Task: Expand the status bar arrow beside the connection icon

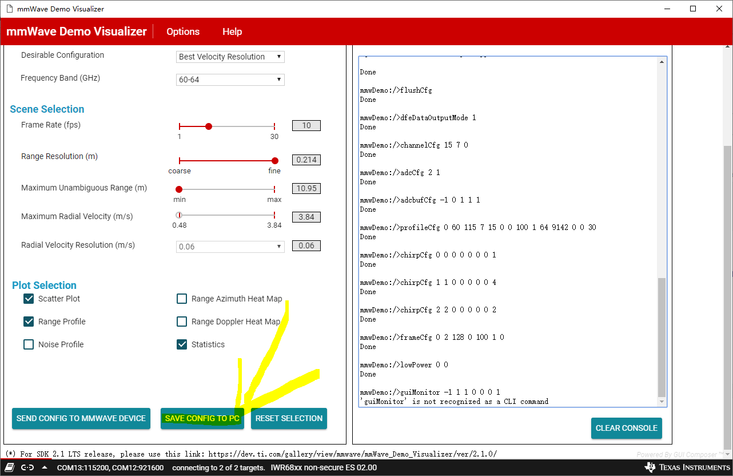Action: (x=45, y=467)
